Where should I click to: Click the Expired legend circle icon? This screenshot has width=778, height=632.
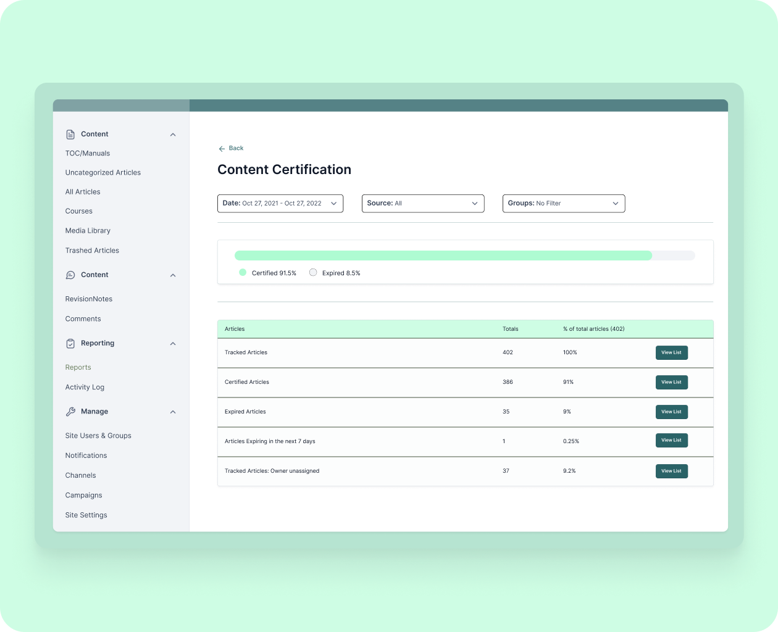(x=313, y=272)
